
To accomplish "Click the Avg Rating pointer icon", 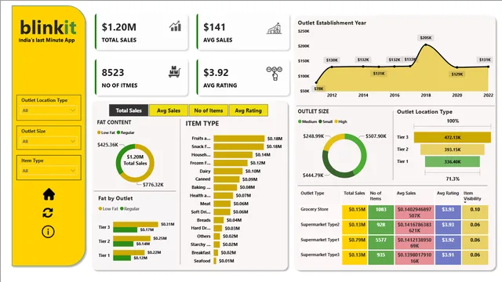I will 275,73.
